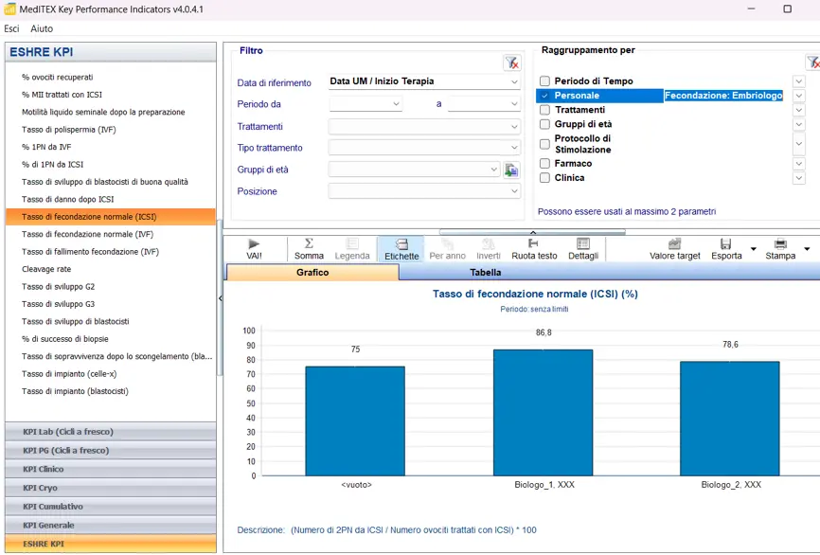Click the VAI! run button
The image size is (820, 555).
tap(254, 249)
